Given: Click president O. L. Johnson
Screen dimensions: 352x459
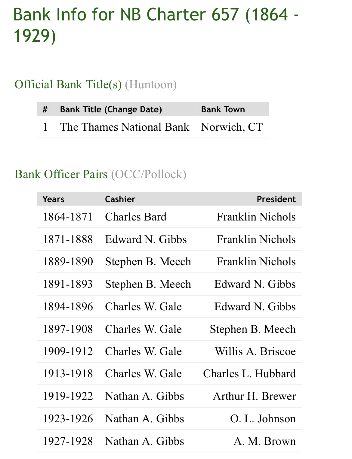Looking at the screenshot, I should click(x=263, y=419).
